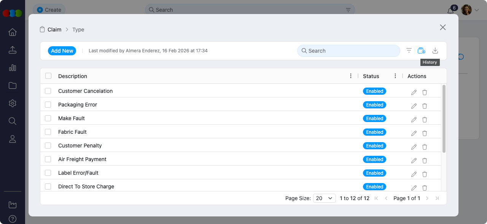Viewport: 487px width, 224px height.
Task: Sort by the Status column header
Action: point(371,76)
